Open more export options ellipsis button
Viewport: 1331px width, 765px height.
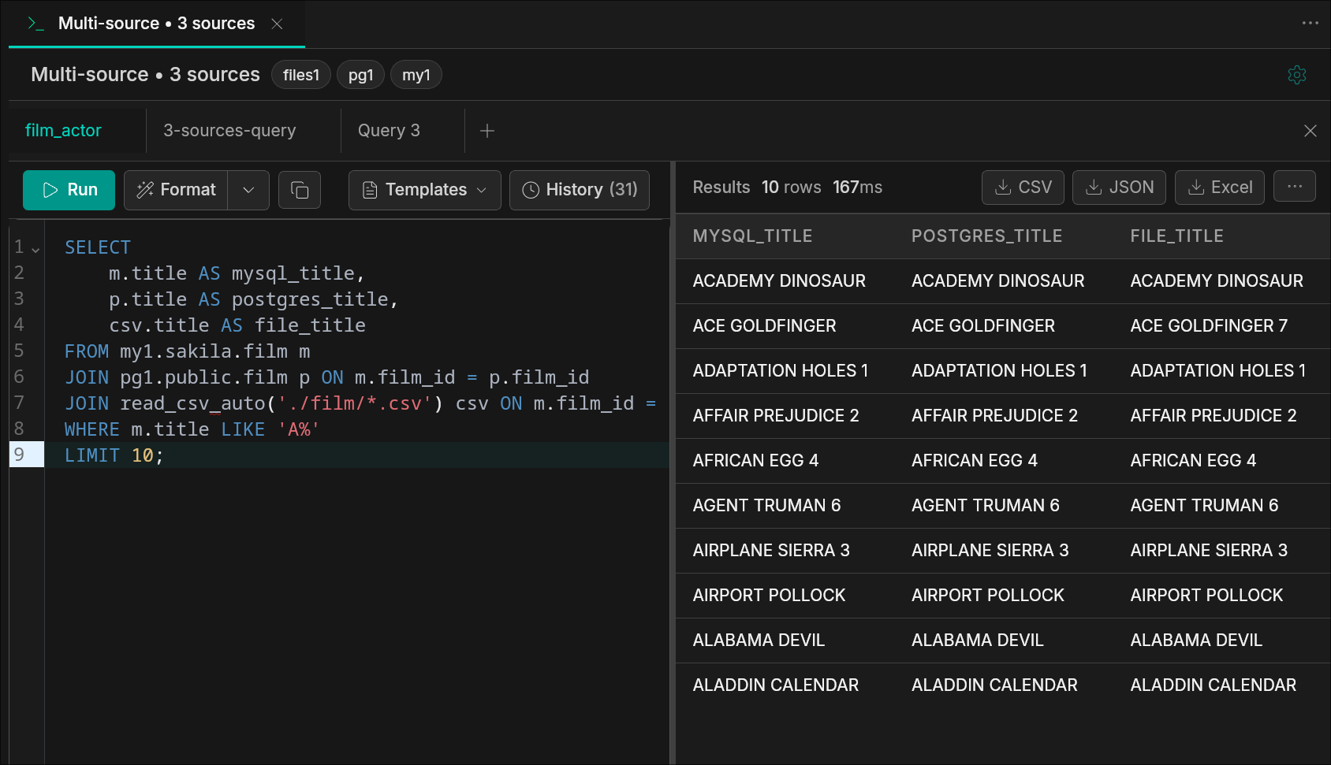[x=1294, y=187]
